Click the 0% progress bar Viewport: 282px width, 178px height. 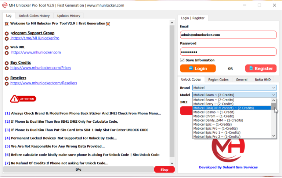[x=79, y=170]
